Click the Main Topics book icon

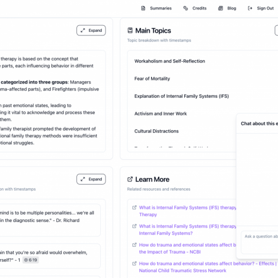click(130, 30)
